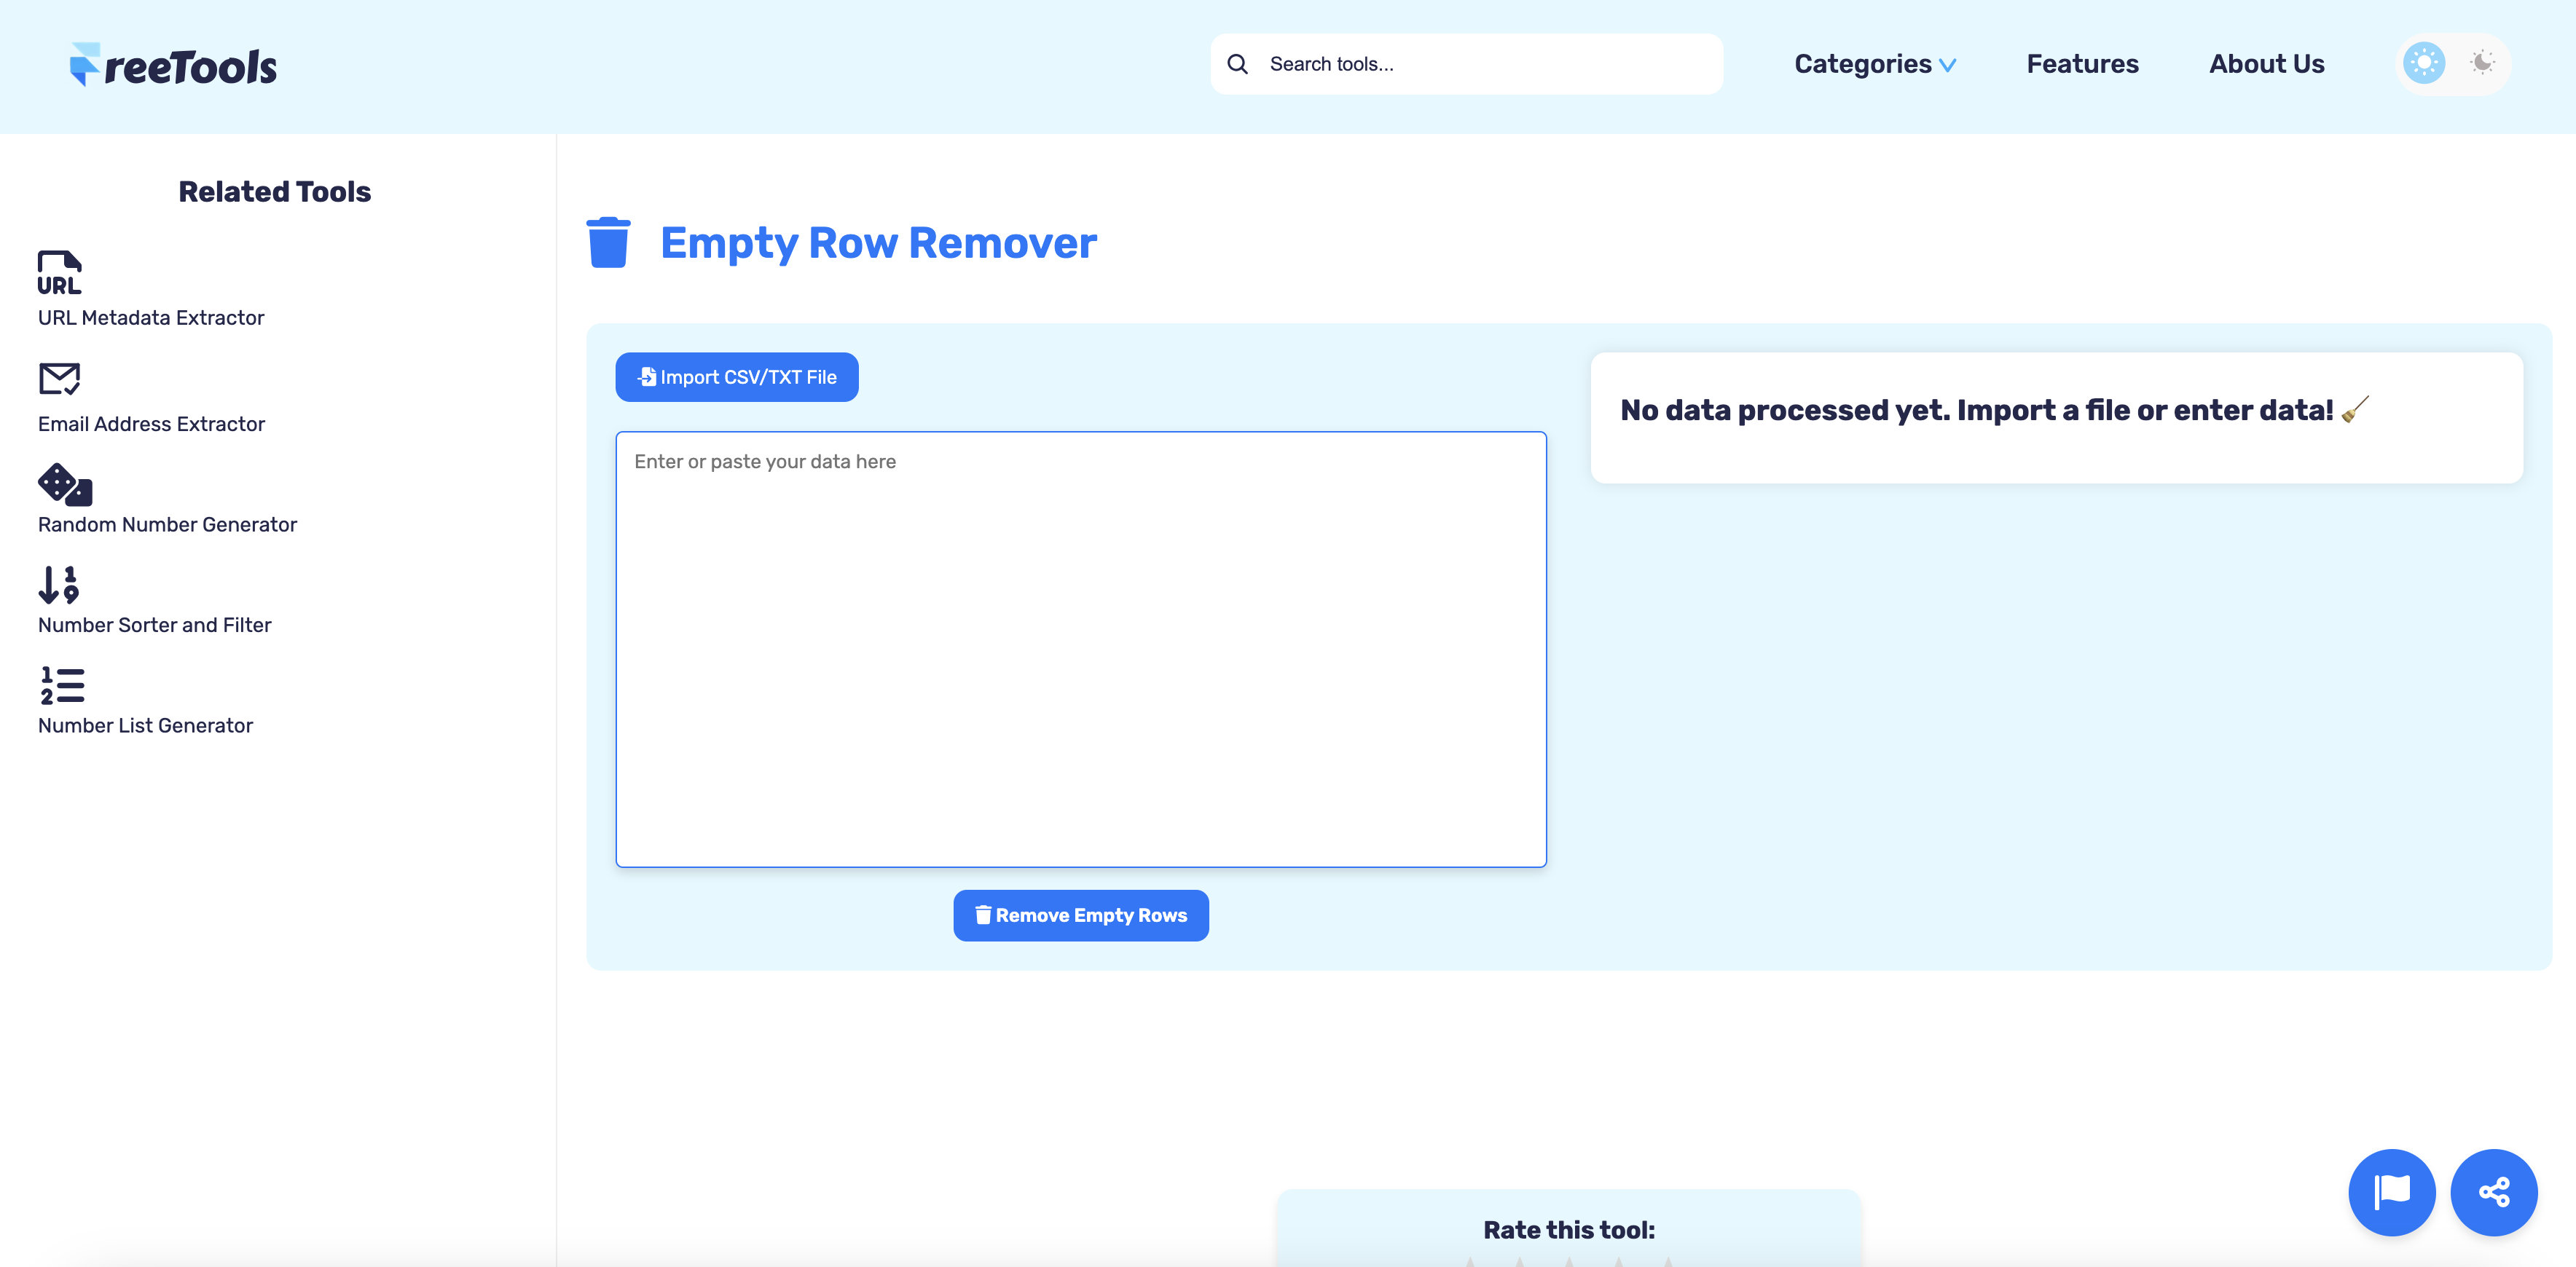Click the FreeTools logo
The width and height of the screenshot is (2576, 1267).
pos(172,64)
